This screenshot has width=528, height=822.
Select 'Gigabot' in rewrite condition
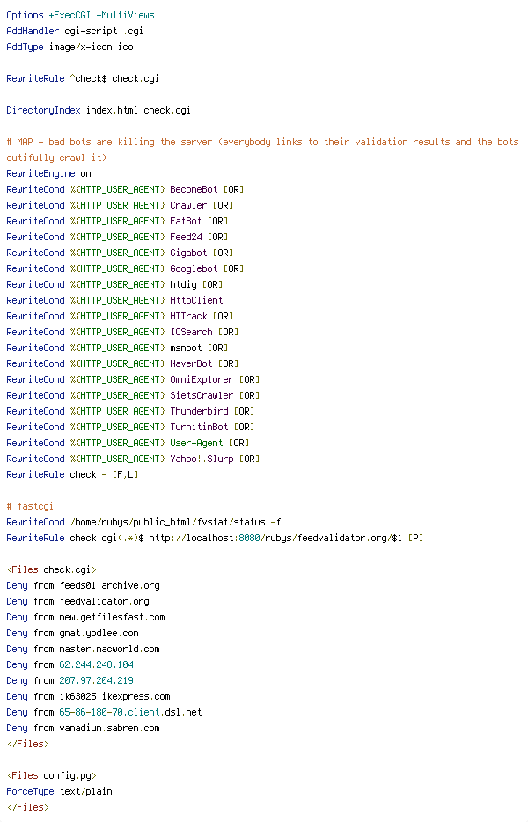coord(188,253)
